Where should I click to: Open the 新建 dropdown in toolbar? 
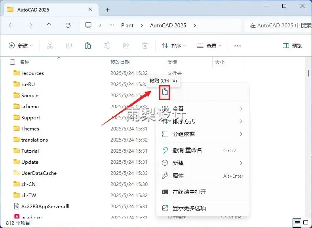click(21, 46)
